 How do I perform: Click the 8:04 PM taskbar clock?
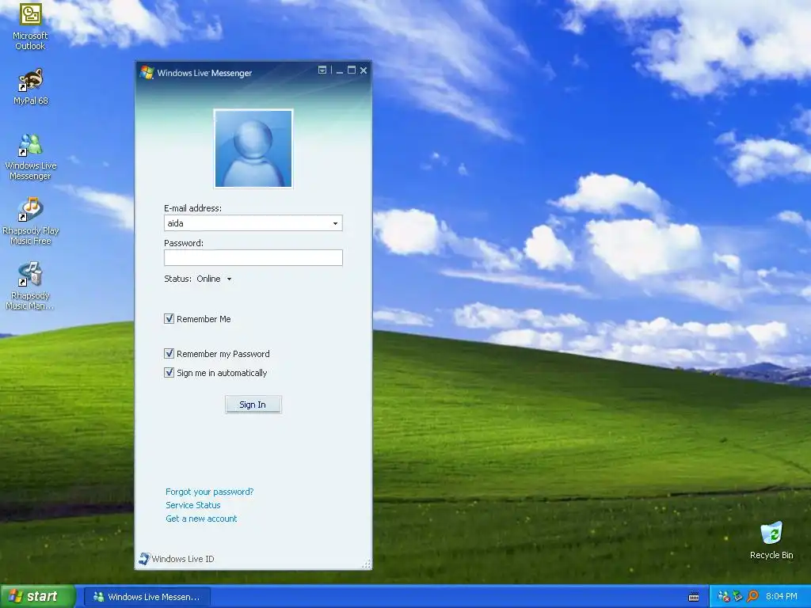click(x=782, y=597)
